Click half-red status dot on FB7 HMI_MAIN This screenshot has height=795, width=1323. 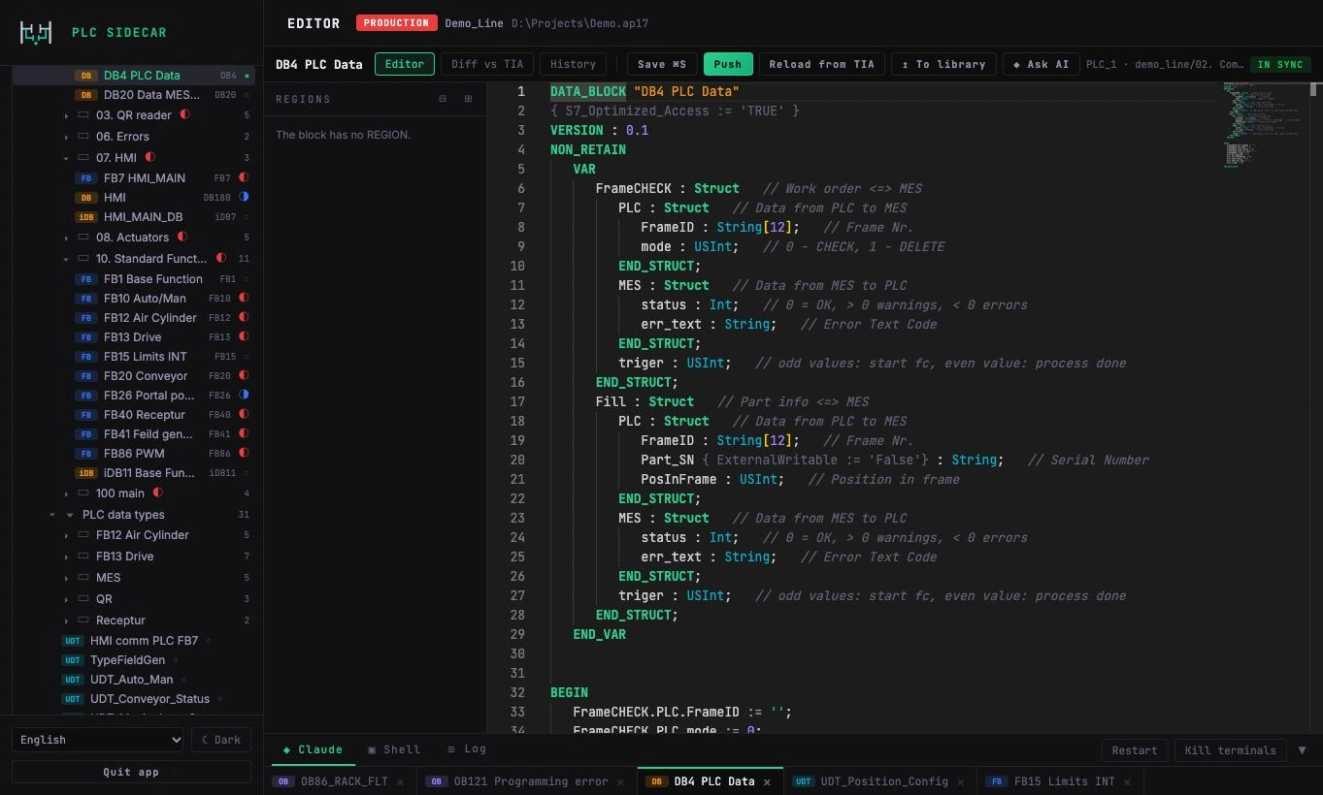tap(244, 177)
